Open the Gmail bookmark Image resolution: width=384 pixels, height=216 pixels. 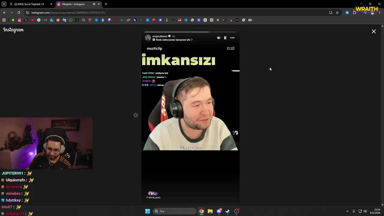click(45, 20)
